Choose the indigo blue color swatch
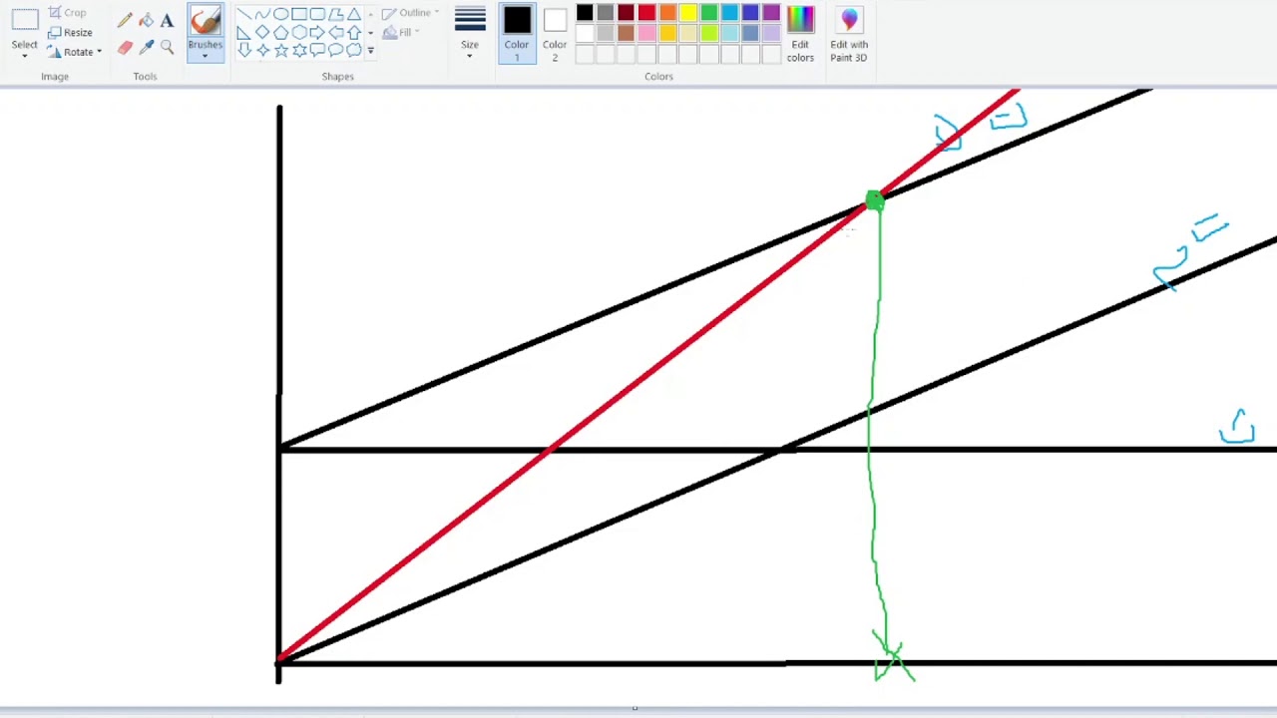The image size is (1277, 718). point(750,12)
